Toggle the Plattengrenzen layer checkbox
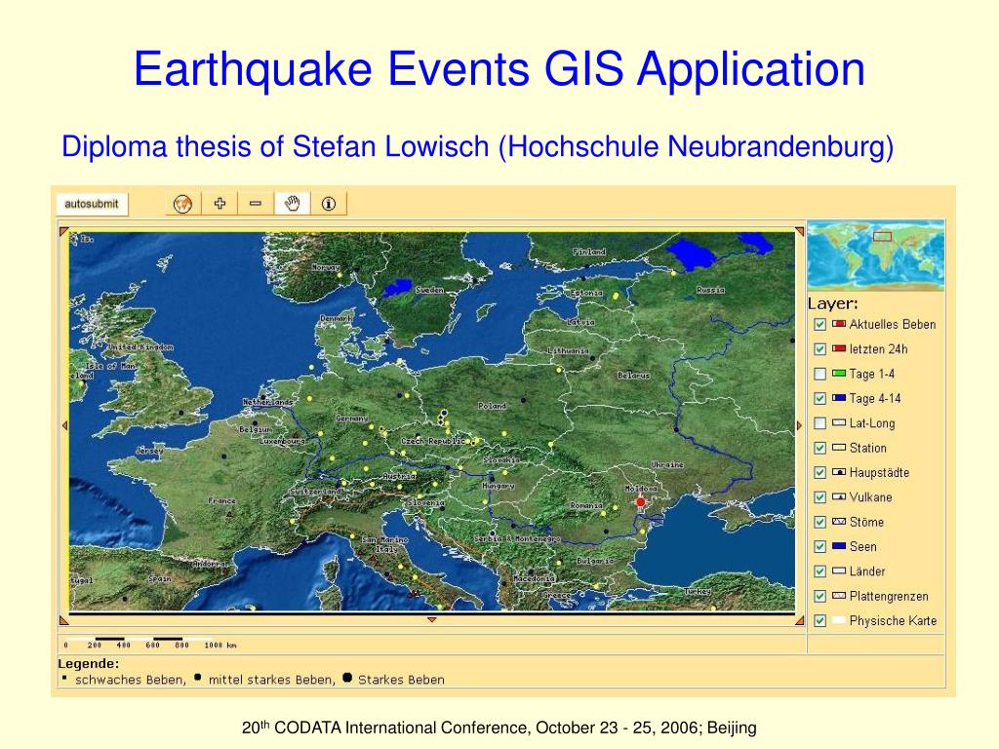999x749 pixels. point(819,596)
